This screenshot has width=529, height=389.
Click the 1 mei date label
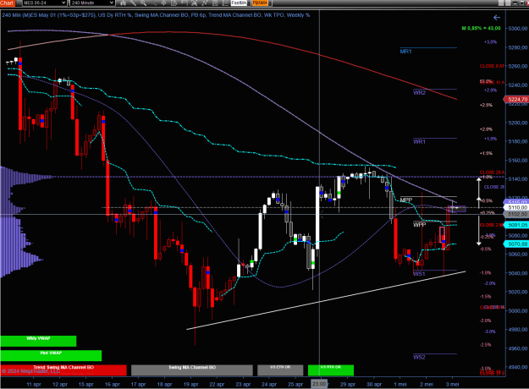(400, 384)
